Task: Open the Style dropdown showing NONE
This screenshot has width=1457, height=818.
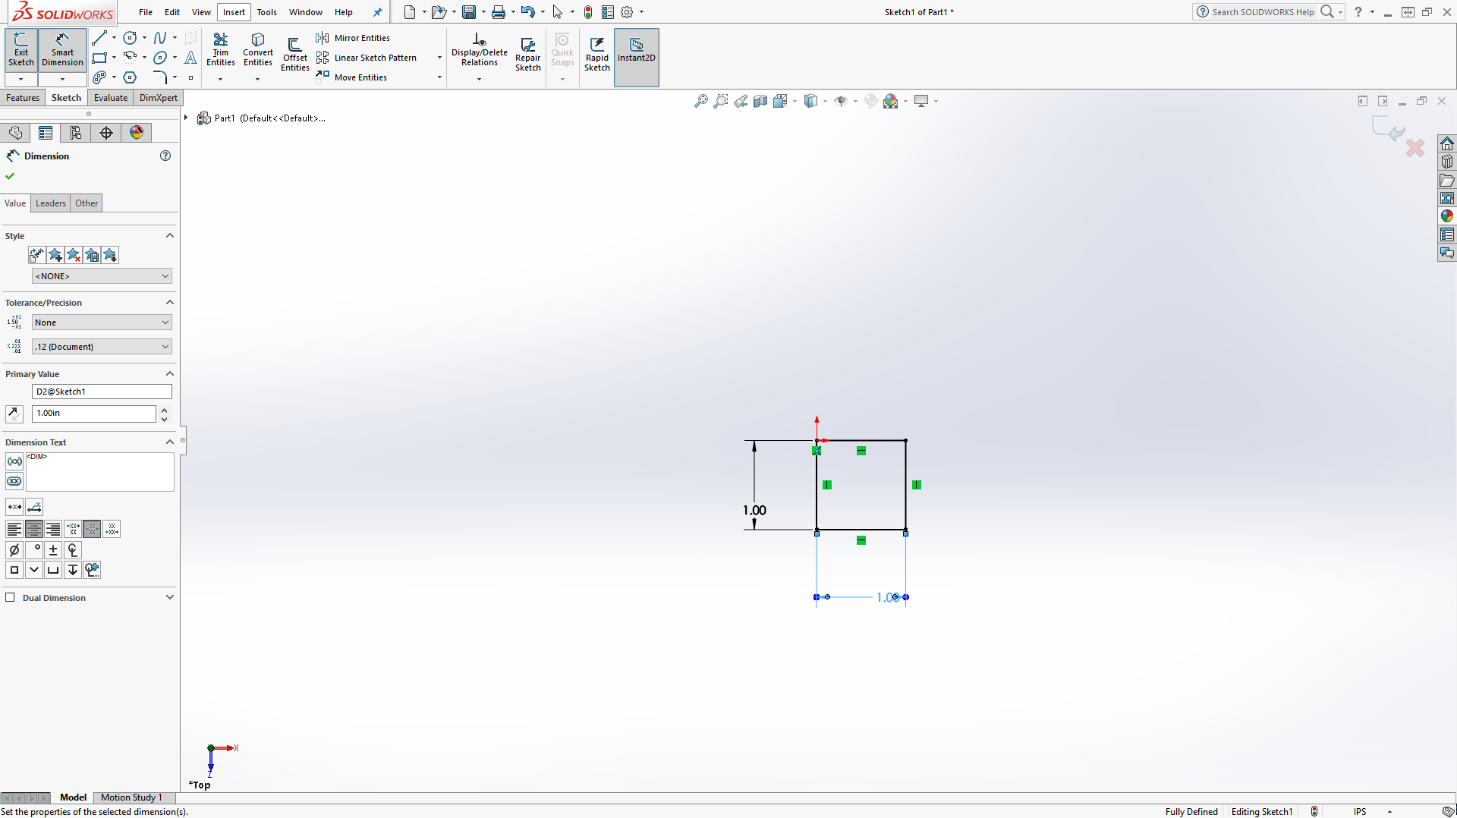Action: pyautogui.click(x=102, y=276)
